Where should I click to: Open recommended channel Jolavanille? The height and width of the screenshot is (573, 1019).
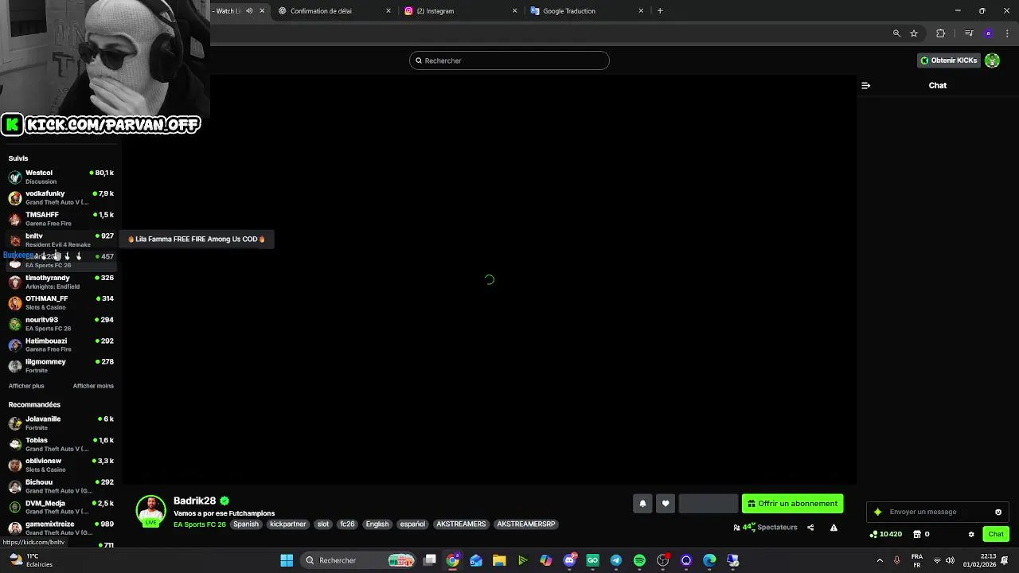pyautogui.click(x=61, y=423)
